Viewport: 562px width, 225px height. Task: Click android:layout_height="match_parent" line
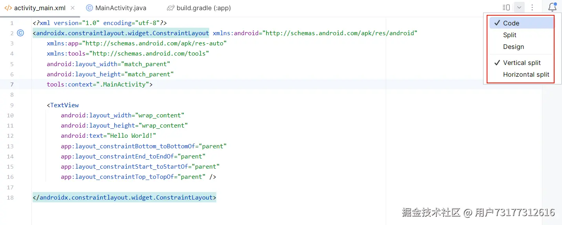coord(110,74)
